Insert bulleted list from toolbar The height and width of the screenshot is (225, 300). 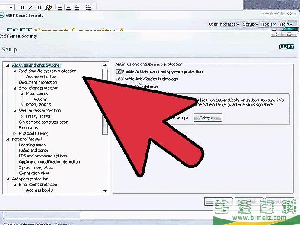point(89,7)
